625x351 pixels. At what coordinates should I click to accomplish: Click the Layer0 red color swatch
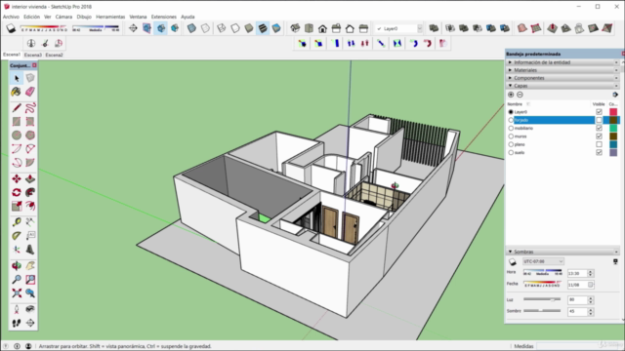click(613, 112)
